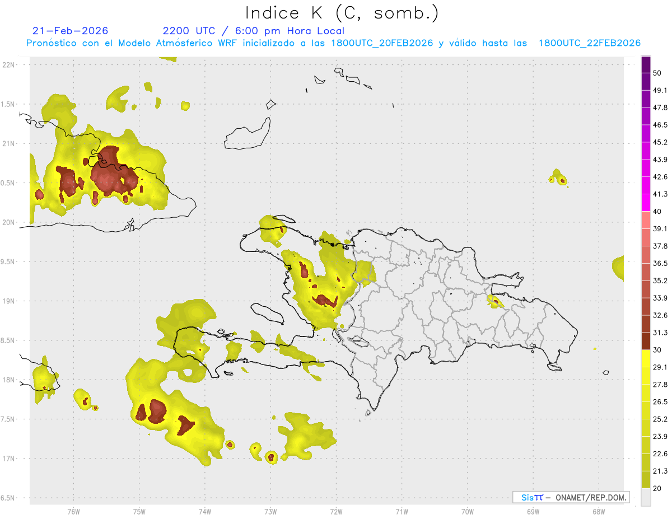Click the "72W" longitude label

(336, 512)
